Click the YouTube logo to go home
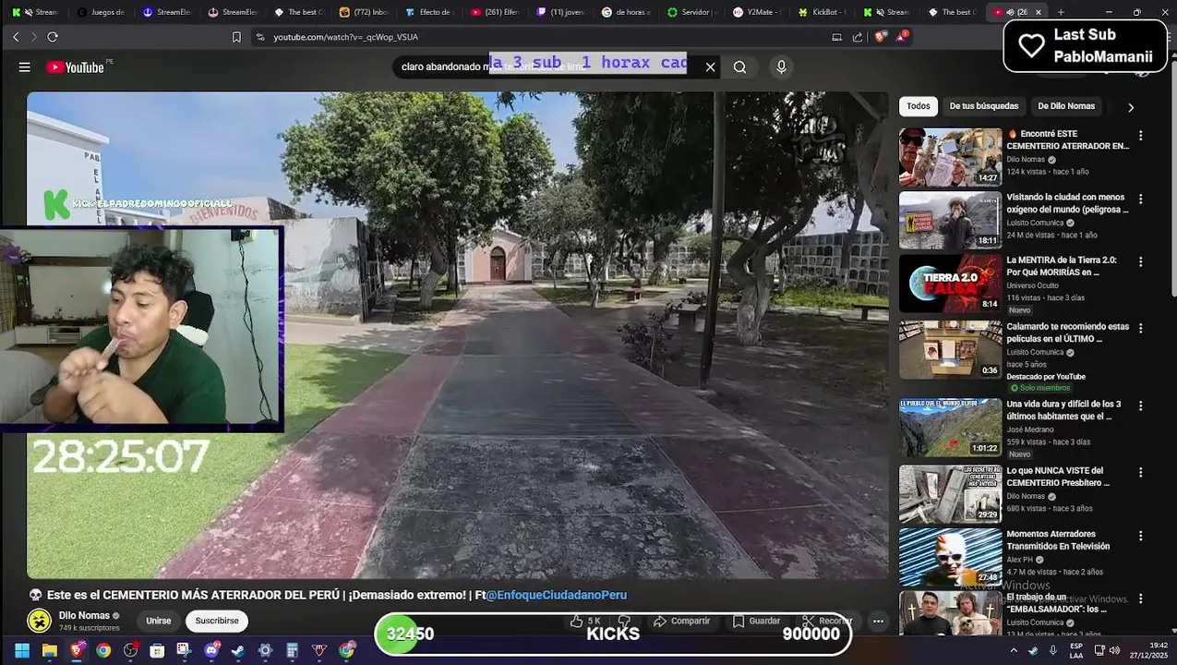The width and height of the screenshot is (1177, 665). click(x=76, y=66)
